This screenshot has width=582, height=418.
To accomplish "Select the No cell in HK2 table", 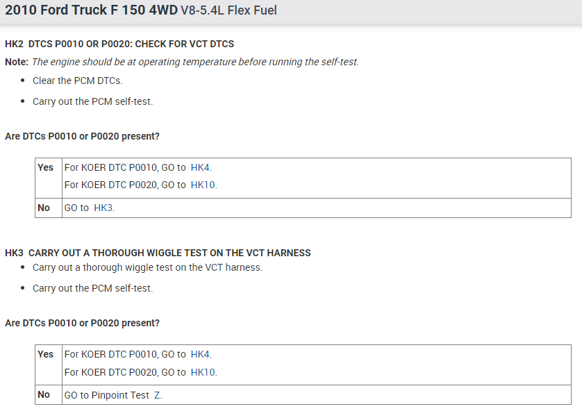I will (x=44, y=208).
